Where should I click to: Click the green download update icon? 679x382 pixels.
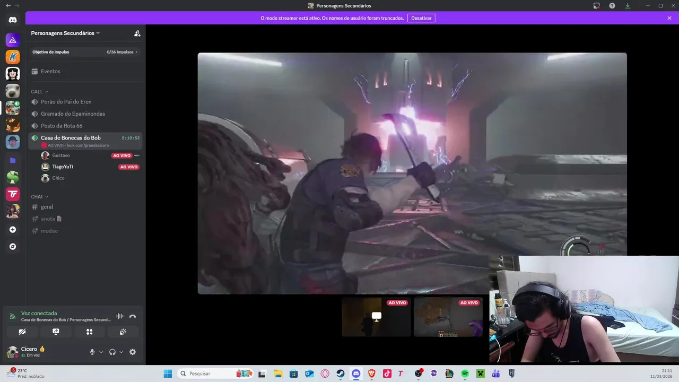(628, 6)
